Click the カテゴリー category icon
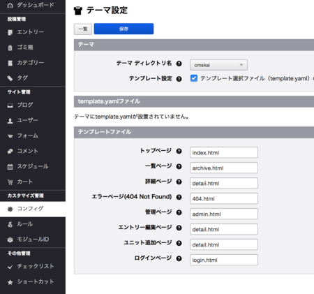Screen dimensions: 314x294 pyautogui.click(x=10, y=63)
